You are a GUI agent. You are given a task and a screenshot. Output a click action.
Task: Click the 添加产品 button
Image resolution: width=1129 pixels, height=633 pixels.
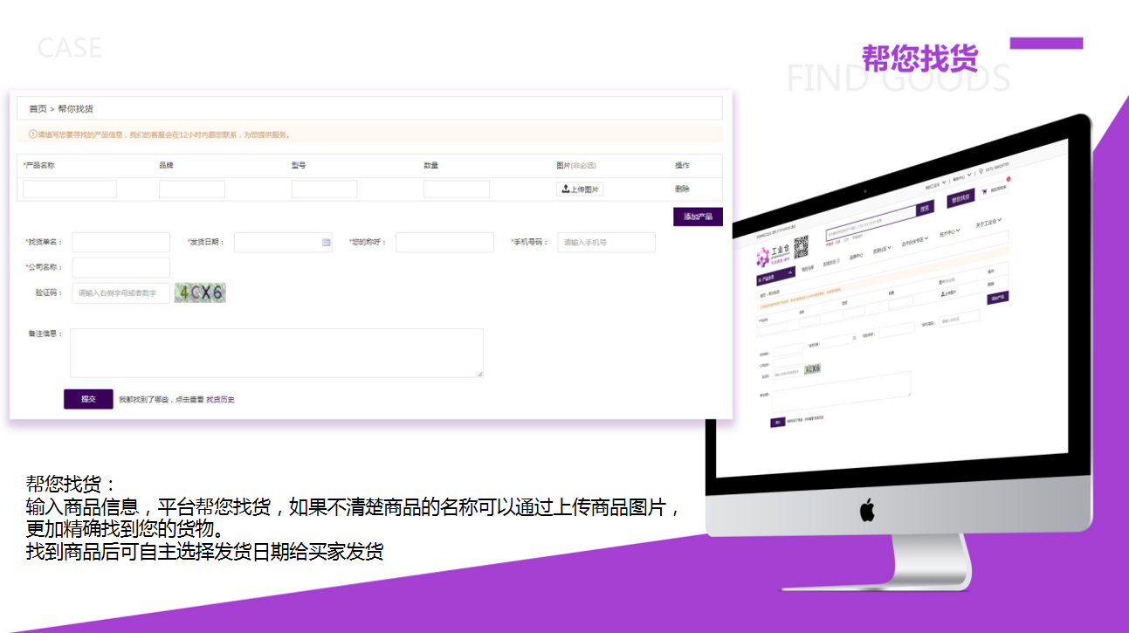tap(698, 217)
